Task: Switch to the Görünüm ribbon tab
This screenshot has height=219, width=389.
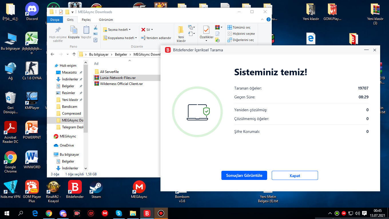Action: [x=106, y=20]
